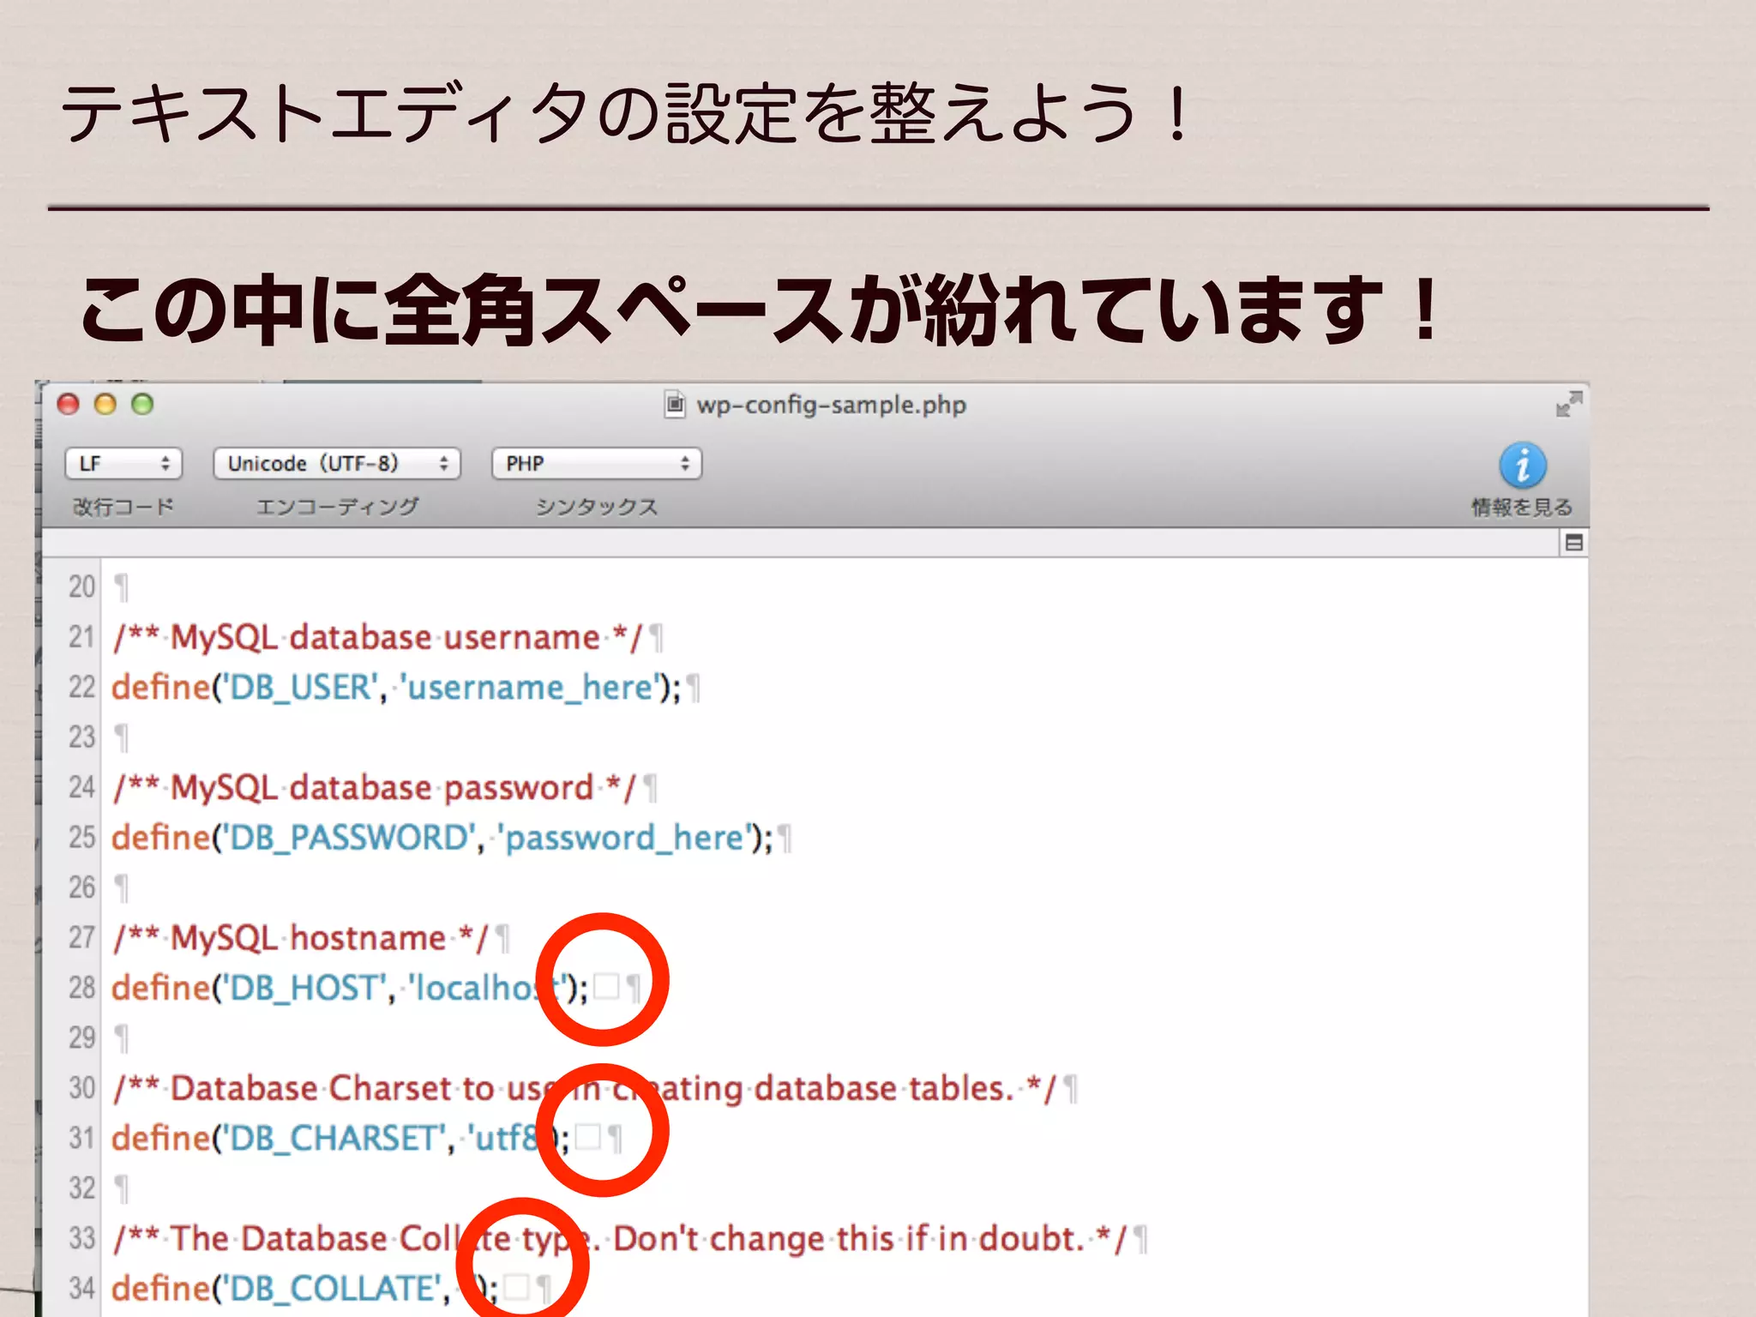Click the fullscreen arrows icon in title bar
Image resolution: width=1756 pixels, height=1317 pixels.
point(1569,404)
